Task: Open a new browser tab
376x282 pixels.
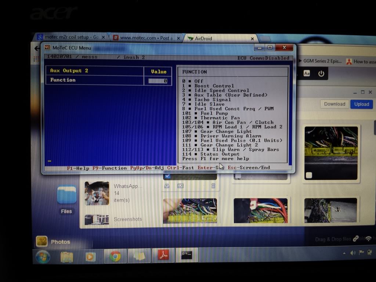Action: tap(264, 39)
